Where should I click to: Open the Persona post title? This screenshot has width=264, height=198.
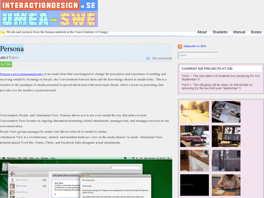pos(12,49)
